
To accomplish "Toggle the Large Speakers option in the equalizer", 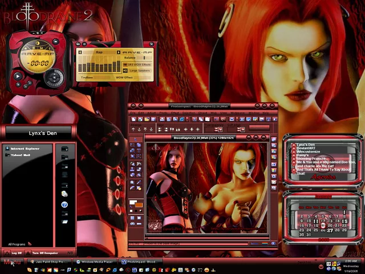I will 137,70.
